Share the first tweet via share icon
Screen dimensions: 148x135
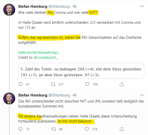(x=122, y=84)
